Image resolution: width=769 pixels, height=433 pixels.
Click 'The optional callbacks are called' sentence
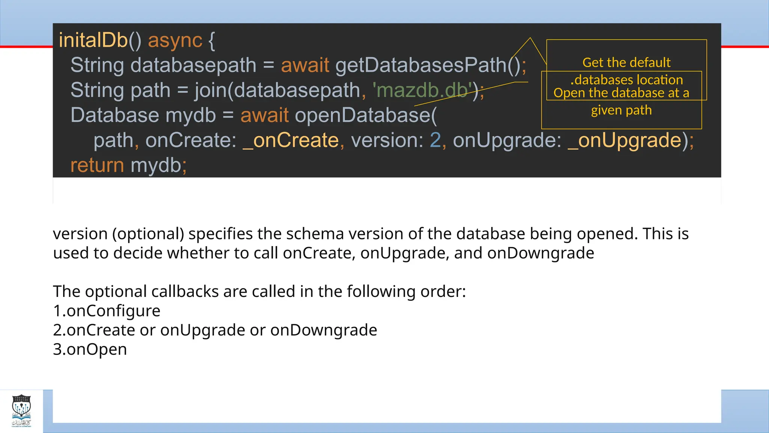tap(259, 292)
